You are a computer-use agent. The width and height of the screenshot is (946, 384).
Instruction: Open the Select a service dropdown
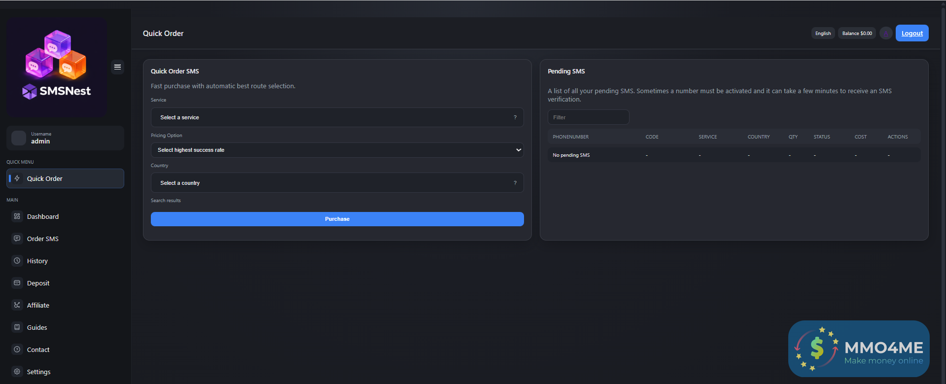[x=337, y=117]
